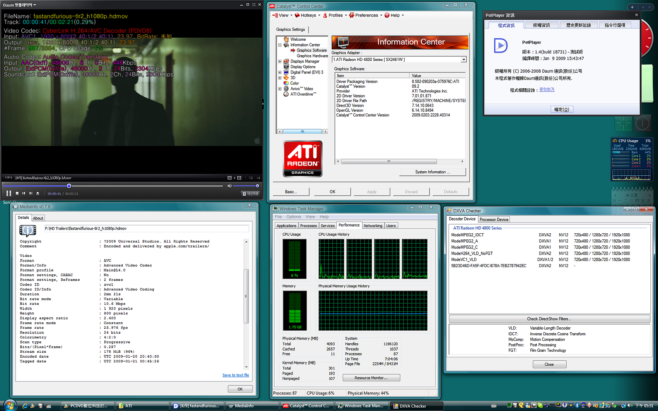Click the PotPlayer seek bar handle
Image resolution: width=658 pixels, height=411 pixels.
69,186
